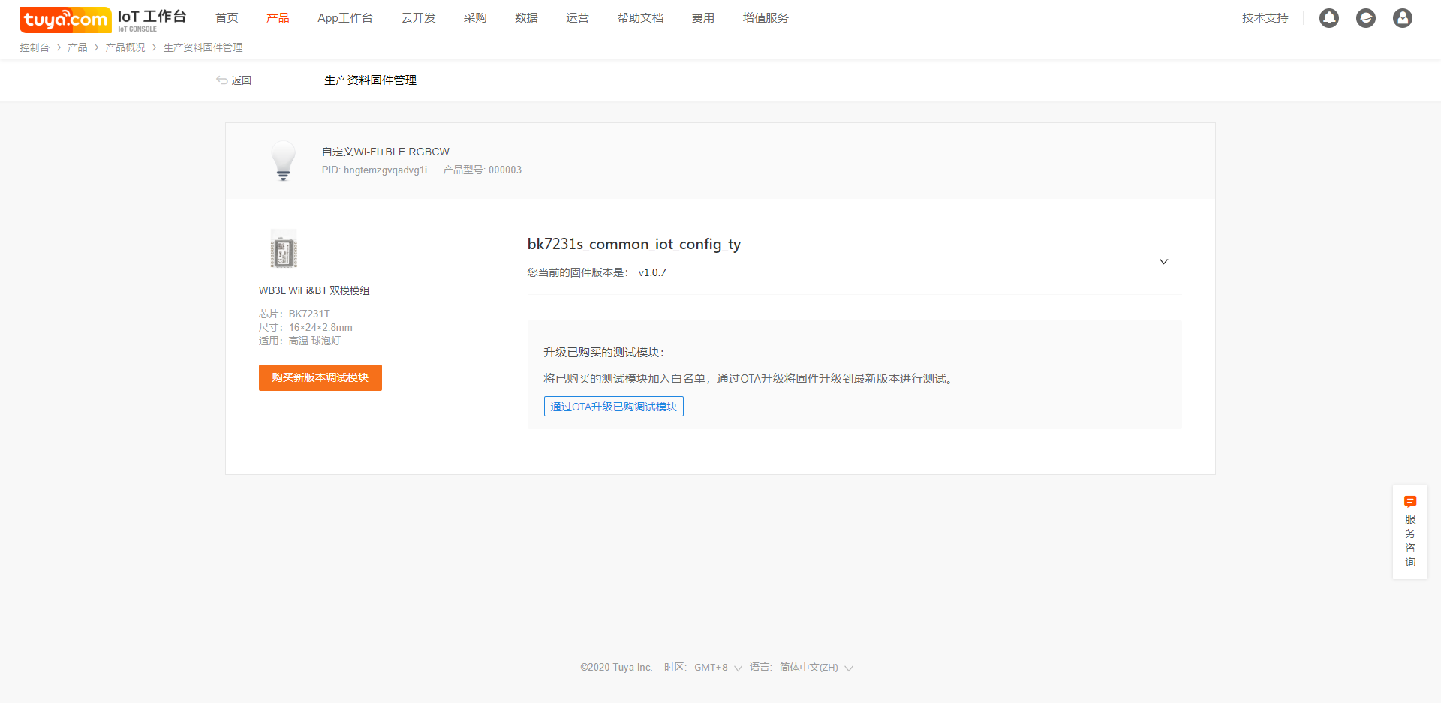The image size is (1441, 703).
Task: Click the 通过OTA升级已购调试模块 button
Action: 613,407
